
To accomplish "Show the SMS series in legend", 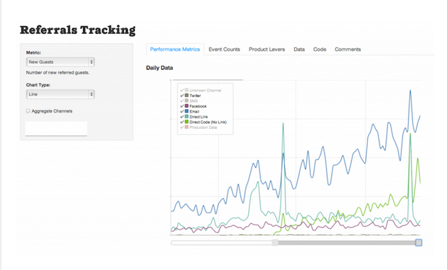I will coord(189,101).
